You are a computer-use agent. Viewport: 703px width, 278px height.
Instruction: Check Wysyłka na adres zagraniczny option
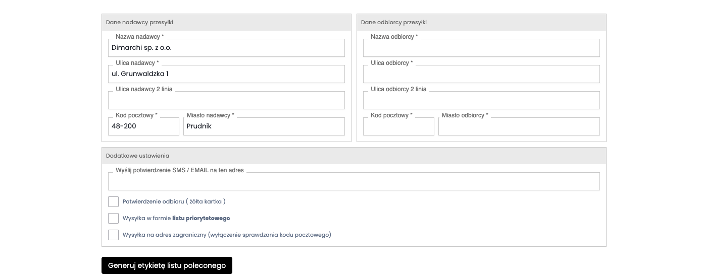coord(113,235)
